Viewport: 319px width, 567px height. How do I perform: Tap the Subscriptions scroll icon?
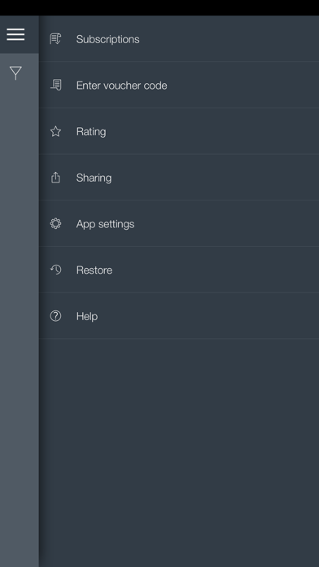click(x=55, y=38)
